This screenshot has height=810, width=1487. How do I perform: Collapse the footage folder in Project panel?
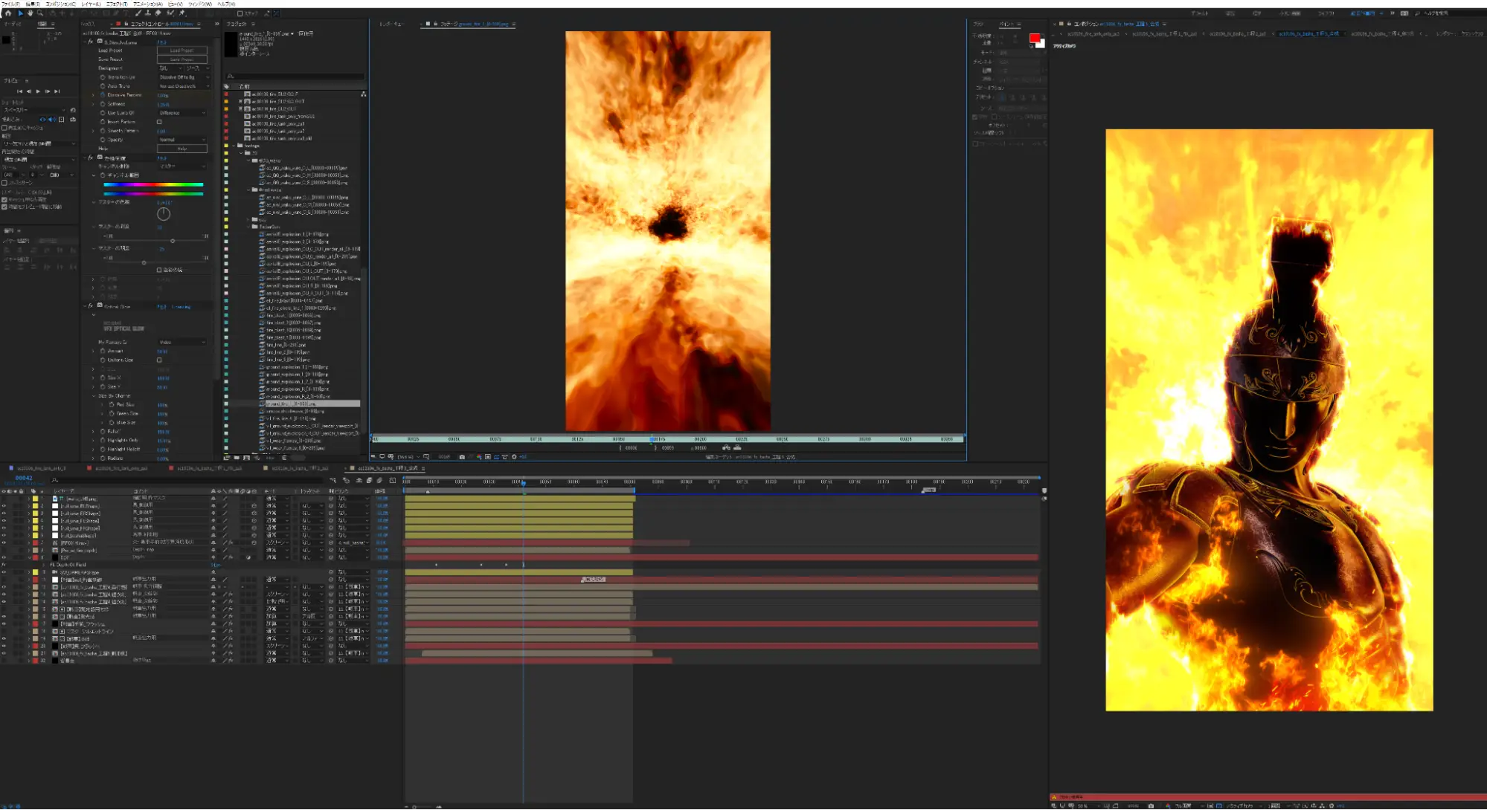coord(234,146)
